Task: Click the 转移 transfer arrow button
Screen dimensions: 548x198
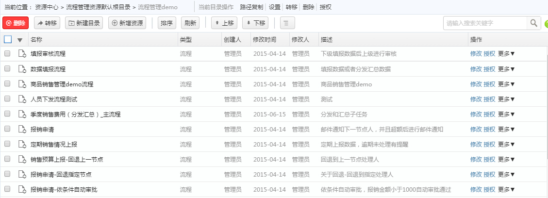Action: pos(46,23)
